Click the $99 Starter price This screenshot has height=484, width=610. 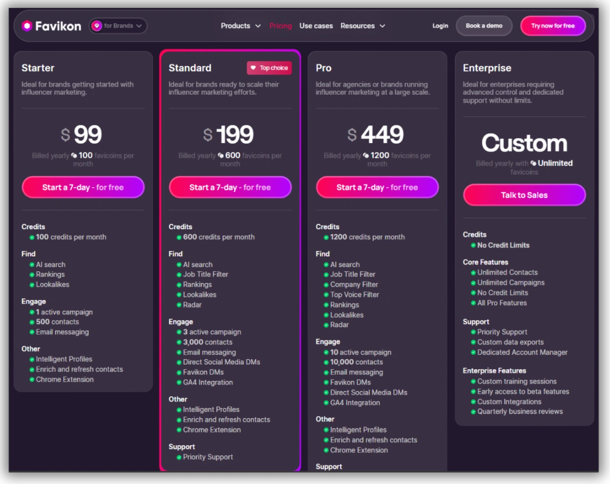[x=82, y=134]
